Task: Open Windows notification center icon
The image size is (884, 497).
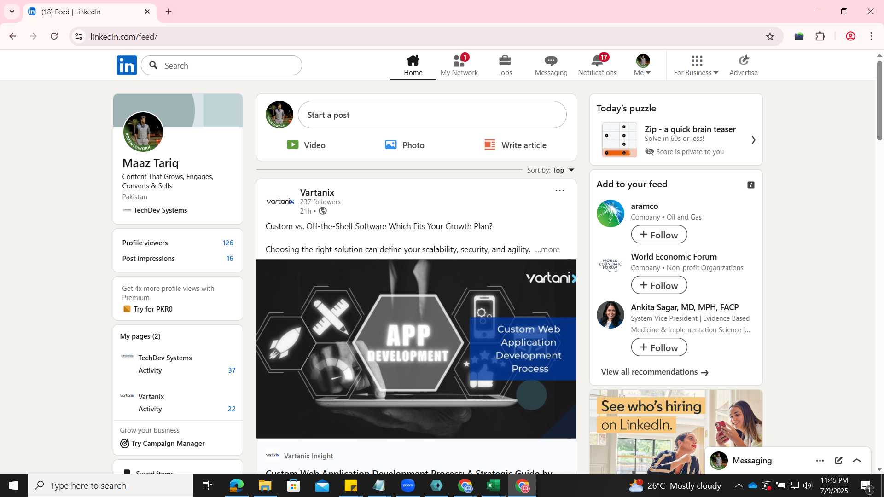Action: point(866,485)
